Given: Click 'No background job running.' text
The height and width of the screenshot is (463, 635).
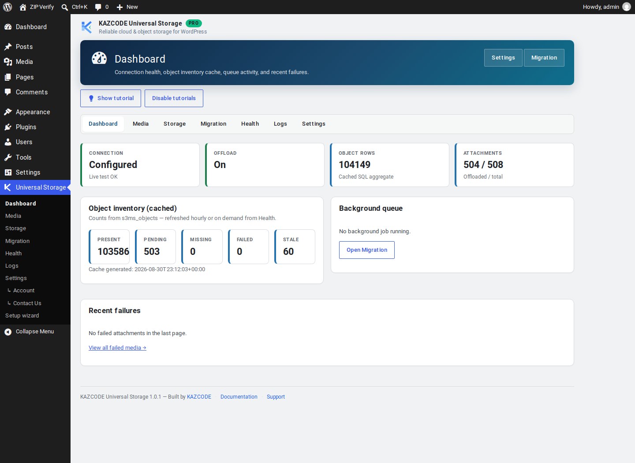Looking at the screenshot, I should click(375, 231).
